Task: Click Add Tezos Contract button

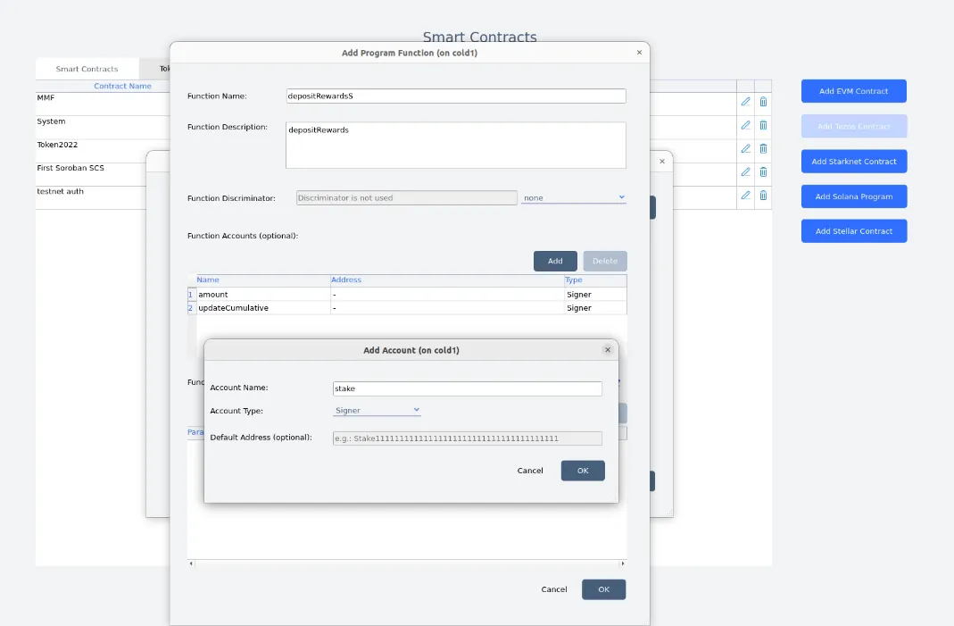Action: [854, 126]
